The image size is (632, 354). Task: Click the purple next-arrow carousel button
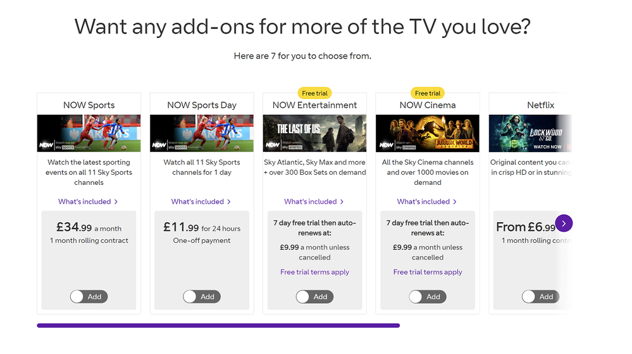[x=564, y=223]
